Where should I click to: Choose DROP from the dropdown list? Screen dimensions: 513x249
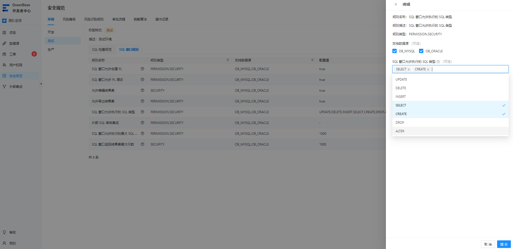click(450, 123)
